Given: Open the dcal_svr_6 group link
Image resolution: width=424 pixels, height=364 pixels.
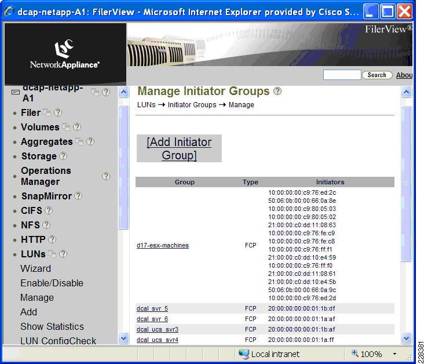Looking at the screenshot, I should pos(152,319).
